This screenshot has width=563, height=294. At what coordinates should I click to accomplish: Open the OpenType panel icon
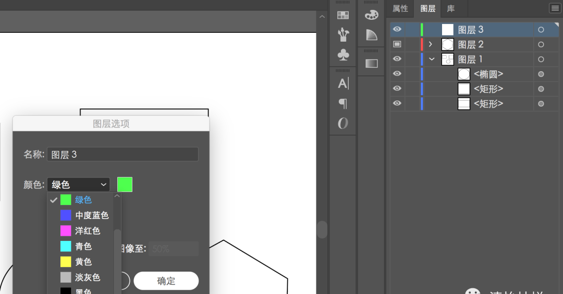click(343, 123)
